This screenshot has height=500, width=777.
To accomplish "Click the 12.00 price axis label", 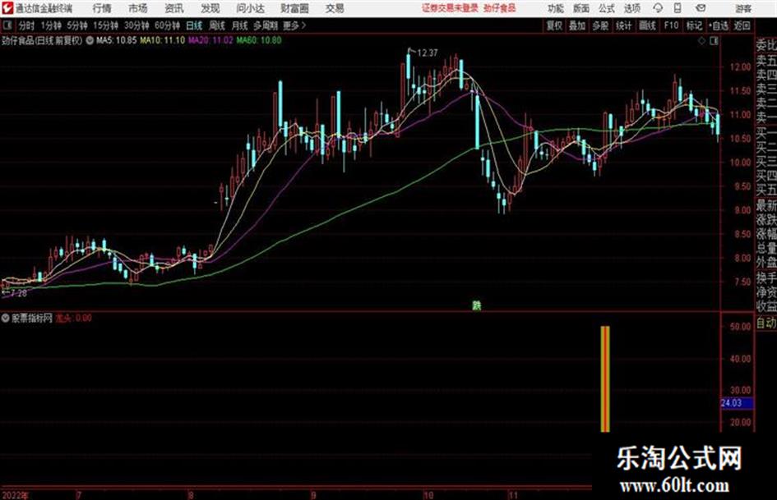I will 740,67.
